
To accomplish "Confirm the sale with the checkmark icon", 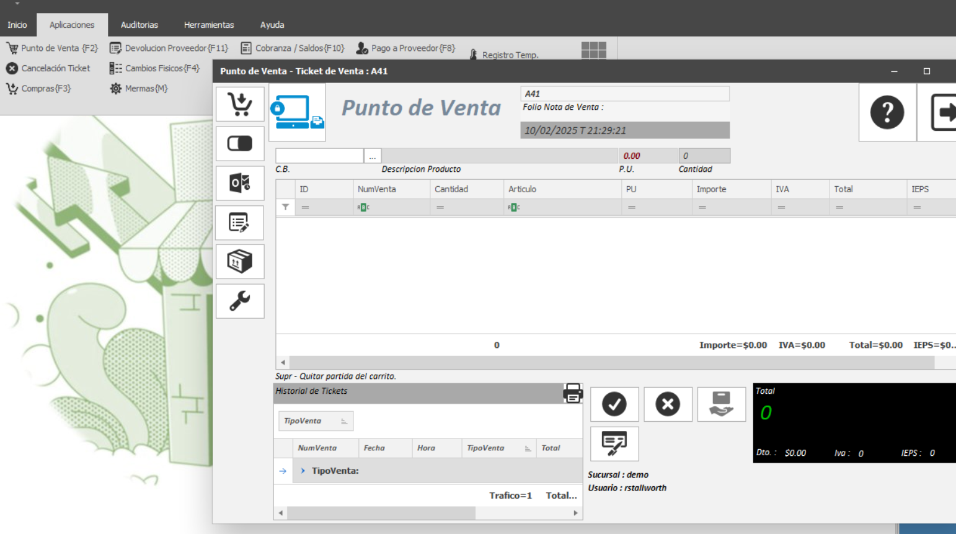I will pos(614,404).
